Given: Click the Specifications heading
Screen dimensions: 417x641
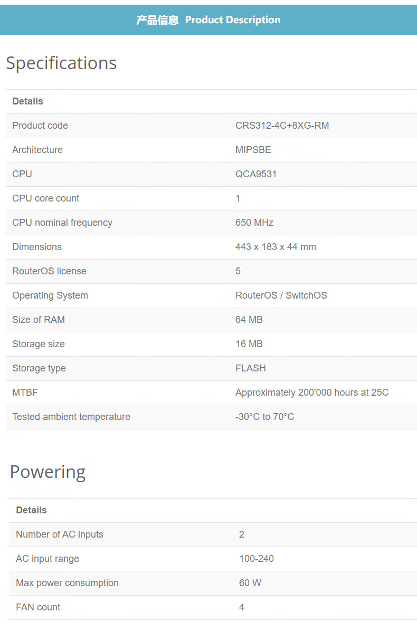Looking at the screenshot, I should (x=61, y=63).
